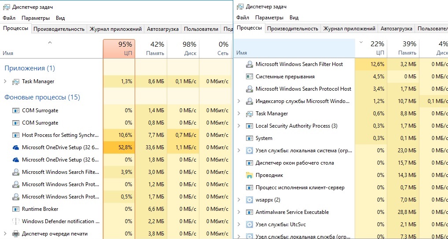Switch to Журнал приложений tab in left window

click(116, 29)
